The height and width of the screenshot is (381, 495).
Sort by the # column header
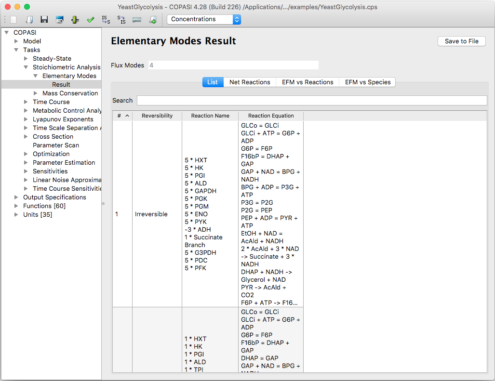pyautogui.click(x=122, y=116)
